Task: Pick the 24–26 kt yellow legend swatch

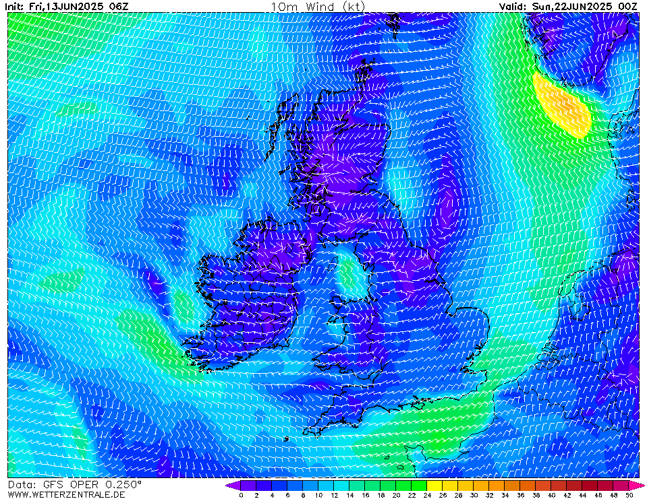Action: point(434,486)
